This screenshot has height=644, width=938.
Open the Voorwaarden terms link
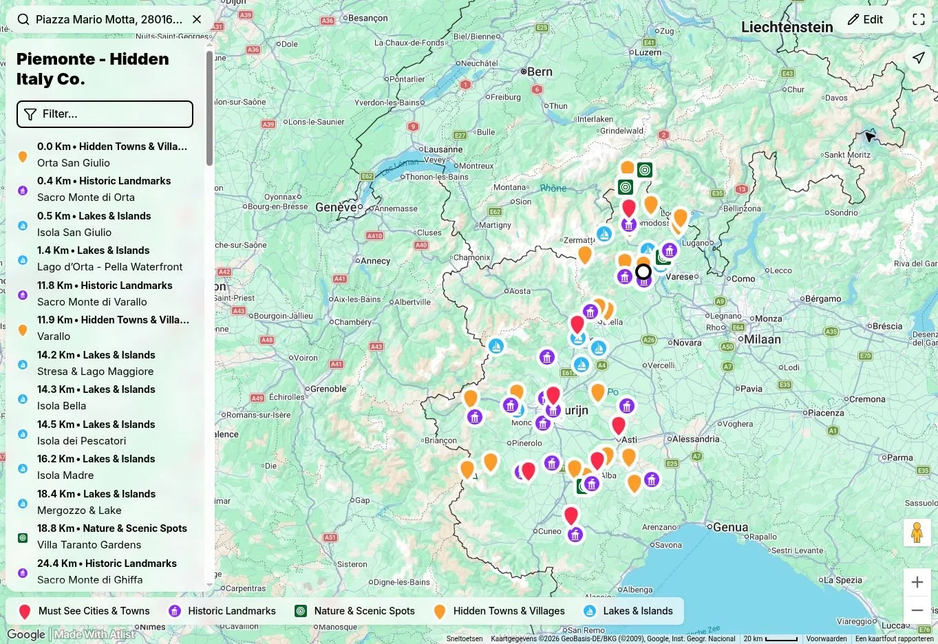pyautogui.click(x=827, y=638)
